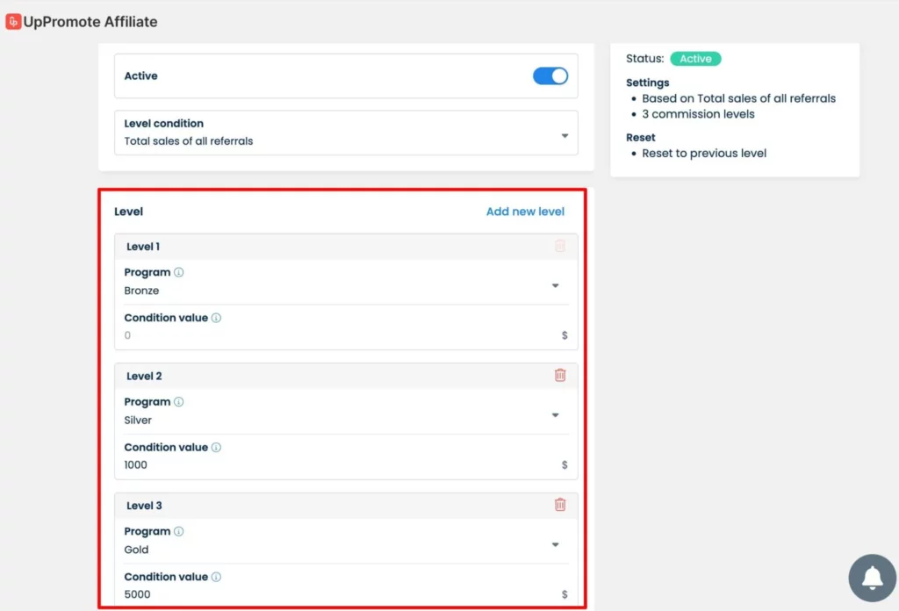Image resolution: width=899 pixels, height=611 pixels.
Task: Click info icon beside Level 3 Condition value
Action: click(x=216, y=577)
